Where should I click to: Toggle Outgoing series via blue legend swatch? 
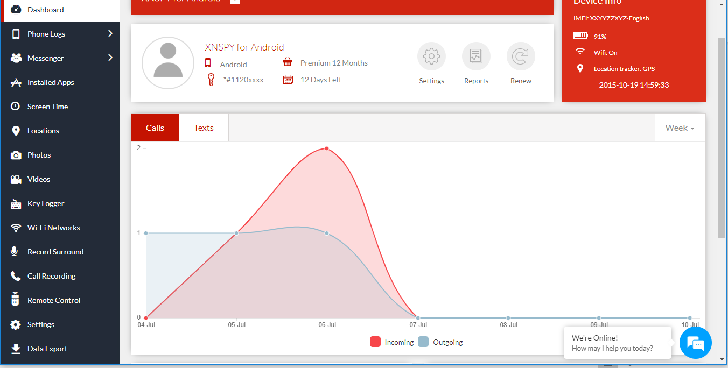pos(423,342)
